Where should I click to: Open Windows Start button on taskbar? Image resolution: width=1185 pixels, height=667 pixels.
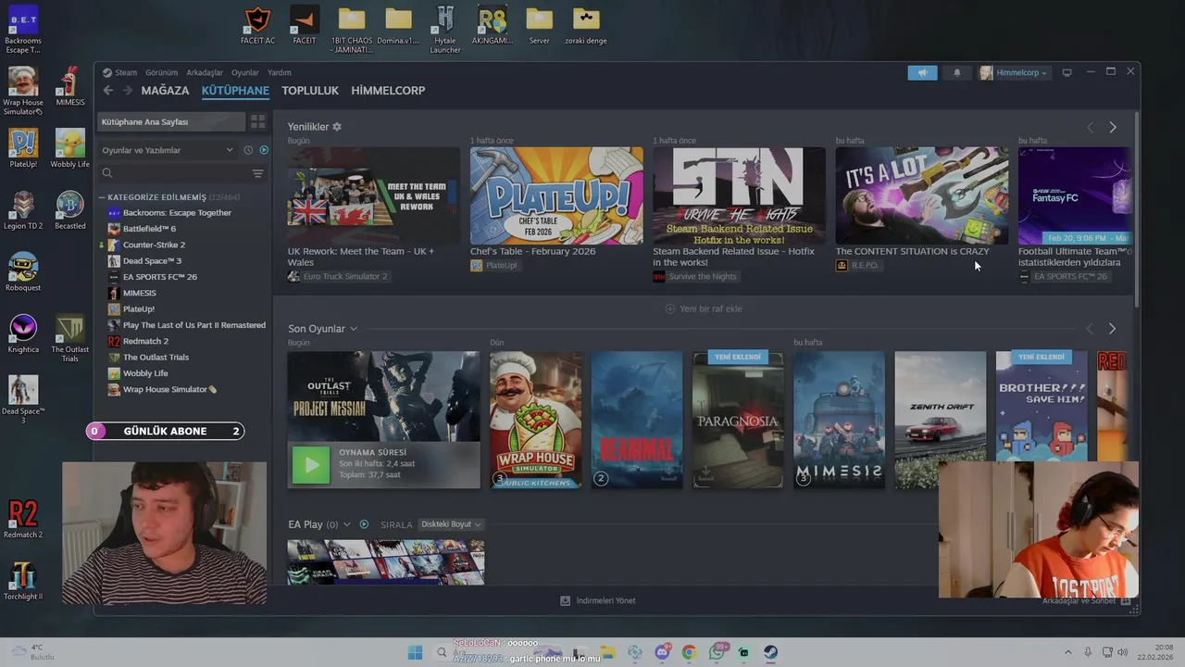click(415, 652)
